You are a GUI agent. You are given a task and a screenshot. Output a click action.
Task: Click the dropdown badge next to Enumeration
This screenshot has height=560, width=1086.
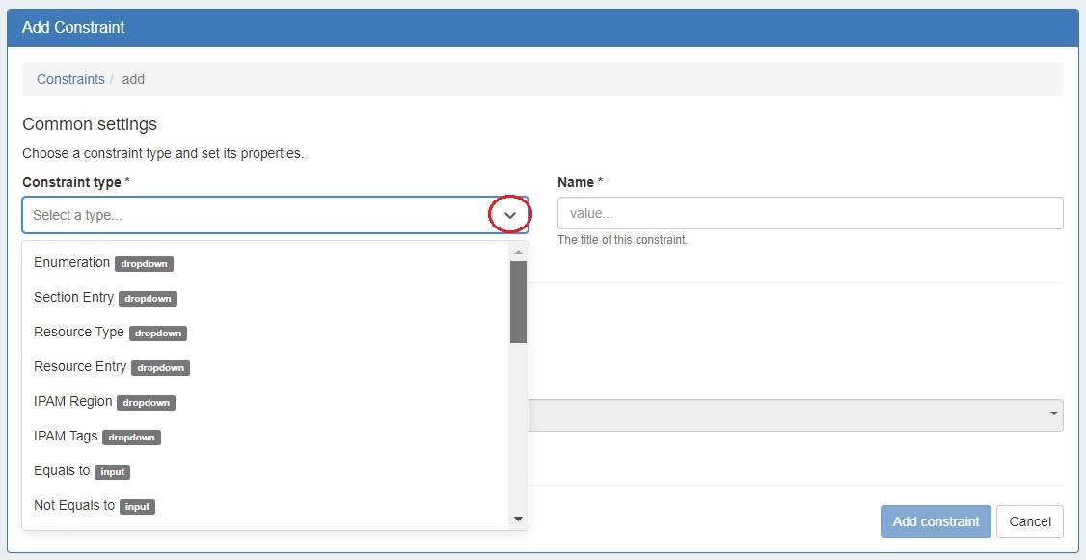point(144,264)
